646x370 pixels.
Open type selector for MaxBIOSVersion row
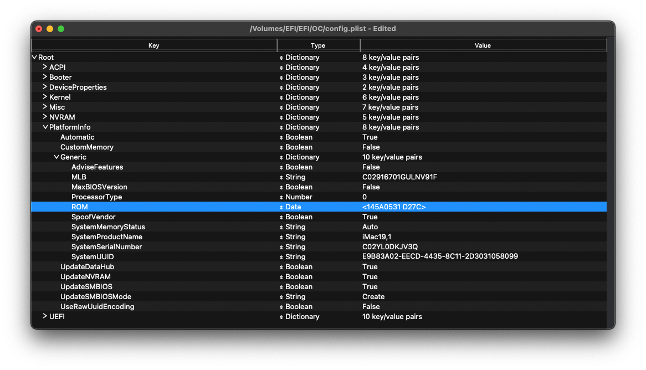pos(281,187)
